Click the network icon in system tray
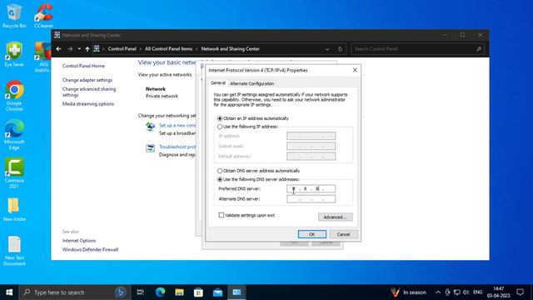This screenshot has width=533, height=300. coord(457,292)
